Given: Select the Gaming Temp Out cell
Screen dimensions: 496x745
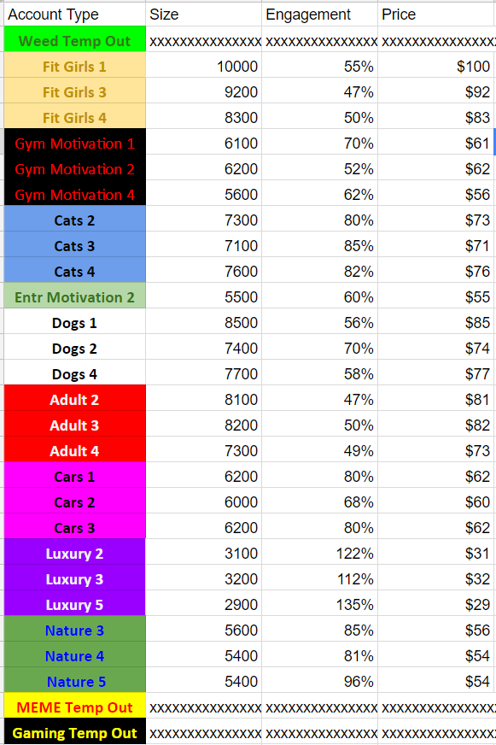Looking at the screenshot, I should pos(75,732).
